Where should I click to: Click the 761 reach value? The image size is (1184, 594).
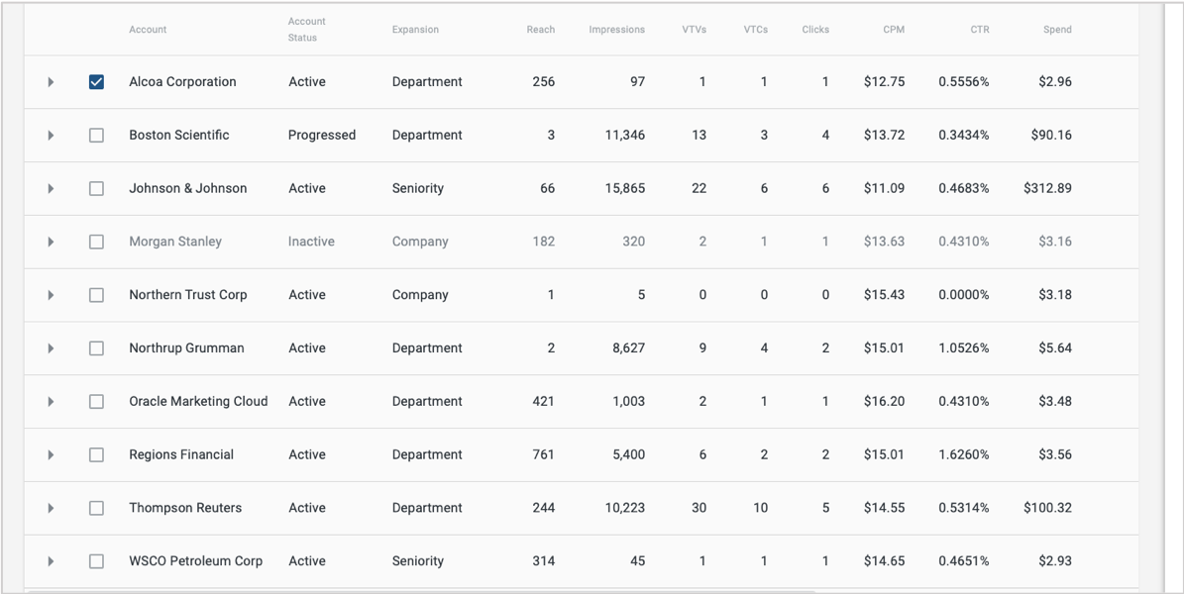(x=543, y=454)
